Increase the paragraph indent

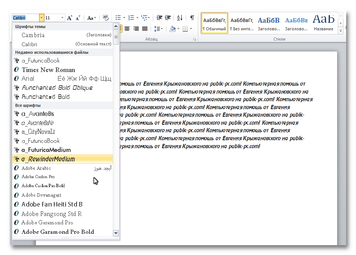[168, 18]
